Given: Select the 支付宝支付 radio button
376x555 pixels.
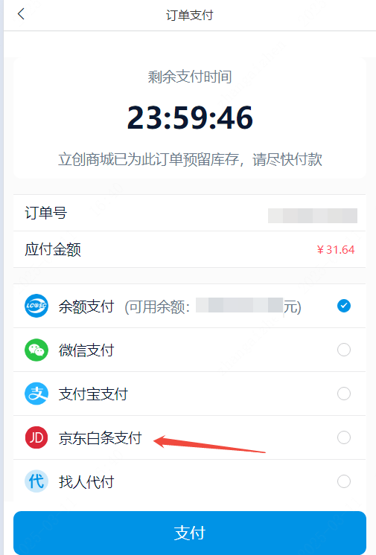Looking at the screenshot, I should pyautogui.click(x=344, y=394).
